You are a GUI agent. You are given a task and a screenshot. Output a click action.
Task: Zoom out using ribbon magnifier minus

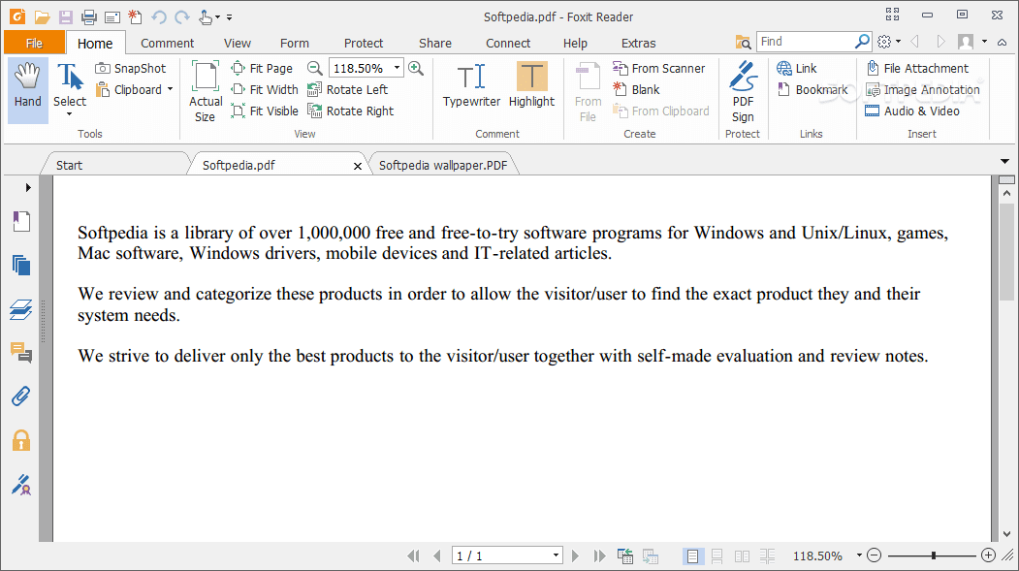[314, 68]
